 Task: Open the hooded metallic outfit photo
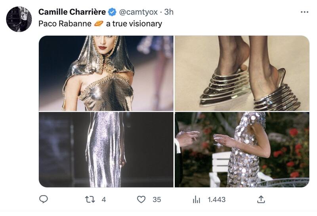[106, 73]
